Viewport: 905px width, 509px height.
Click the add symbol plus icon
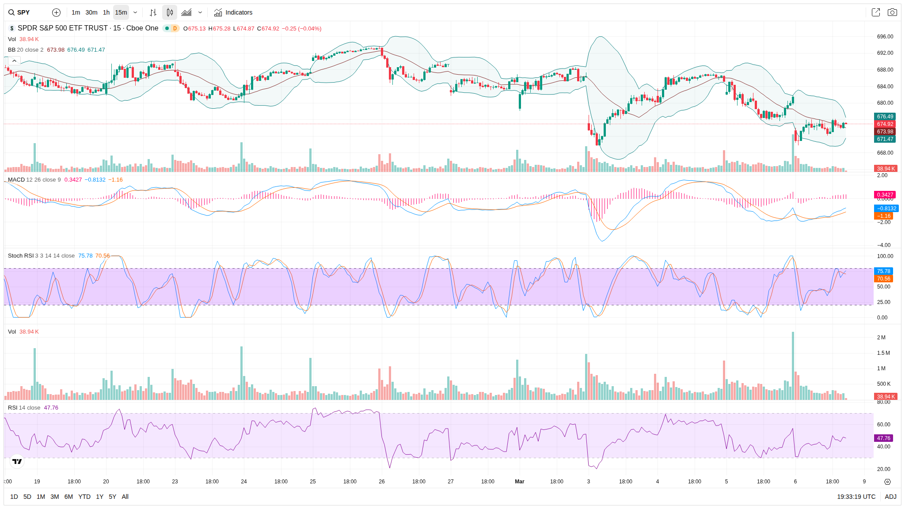[56, 12]
